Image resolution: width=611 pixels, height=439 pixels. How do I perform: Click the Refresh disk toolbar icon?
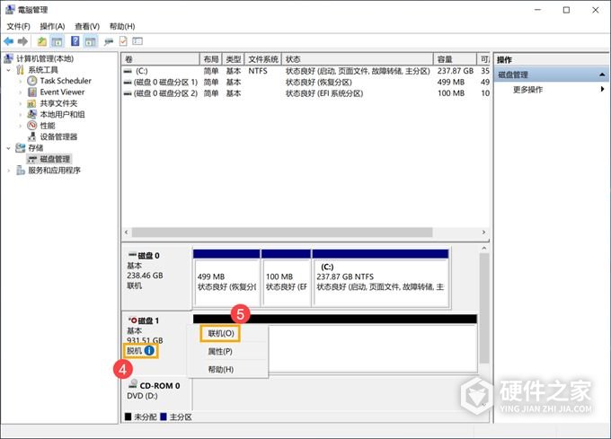pos(109,41)
